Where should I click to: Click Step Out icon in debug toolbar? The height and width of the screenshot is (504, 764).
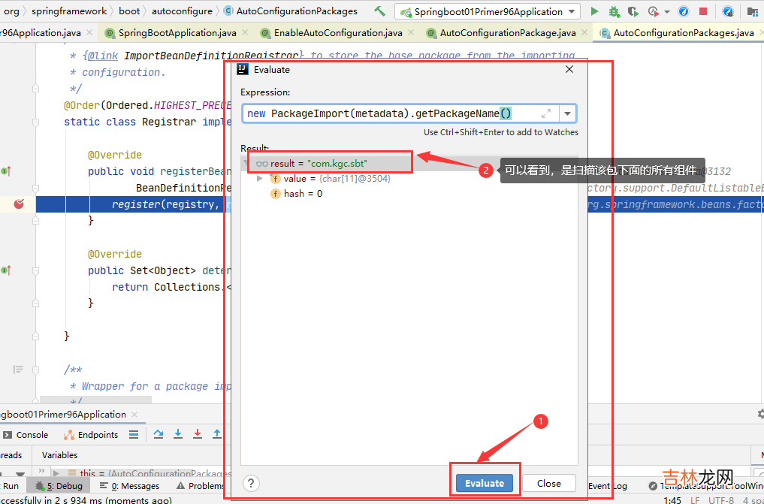click(217, 434)
